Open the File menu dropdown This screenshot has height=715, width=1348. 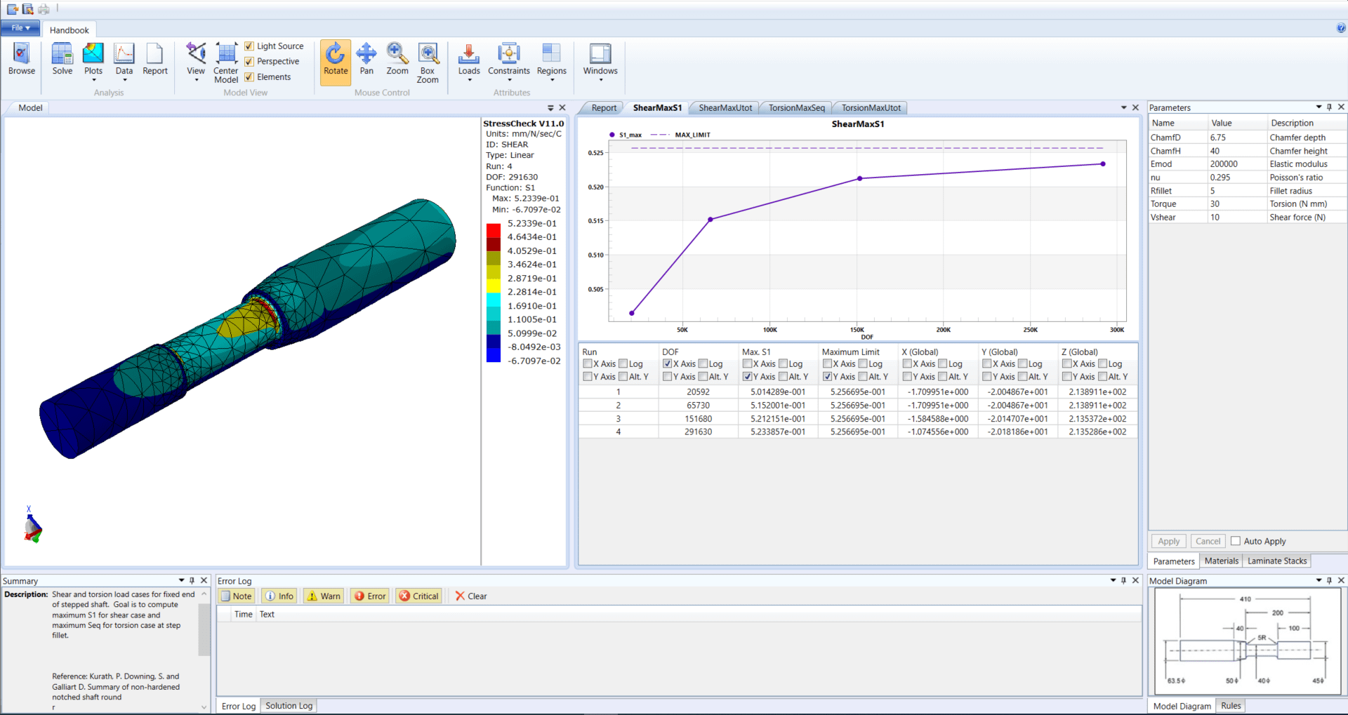pyautogui.click(x=20, y=28)
